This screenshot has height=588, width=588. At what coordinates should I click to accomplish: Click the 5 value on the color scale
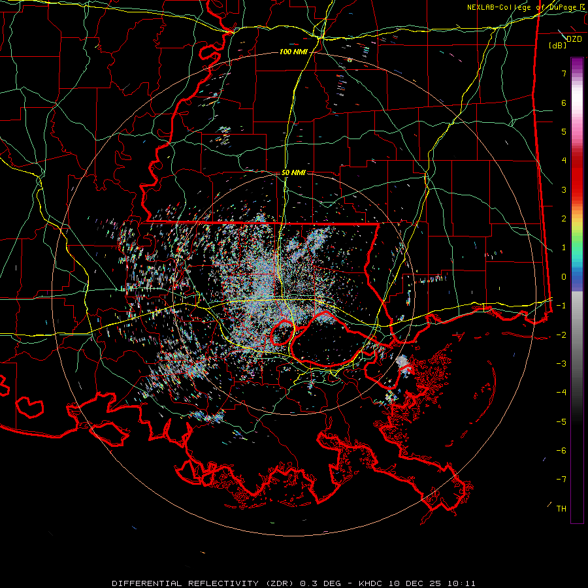tap(564, 131)
